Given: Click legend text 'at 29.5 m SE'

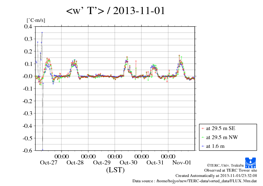Looking at the screenshot, I should (221, 128).
